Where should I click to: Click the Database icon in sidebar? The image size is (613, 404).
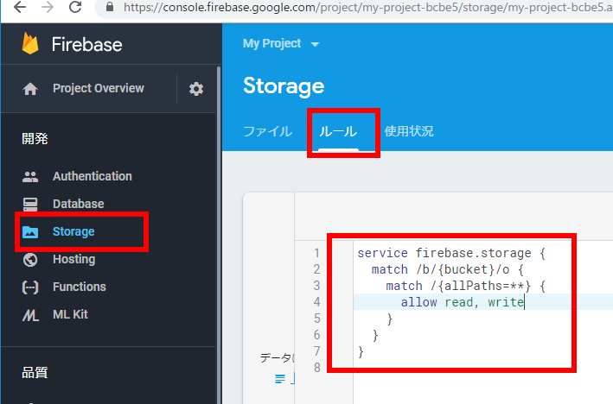click(30, 204)
